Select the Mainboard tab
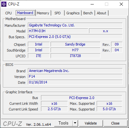 pos(25,13)
